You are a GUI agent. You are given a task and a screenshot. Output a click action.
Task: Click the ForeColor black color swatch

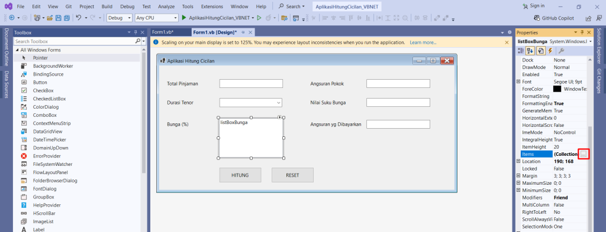pos(557,89)
